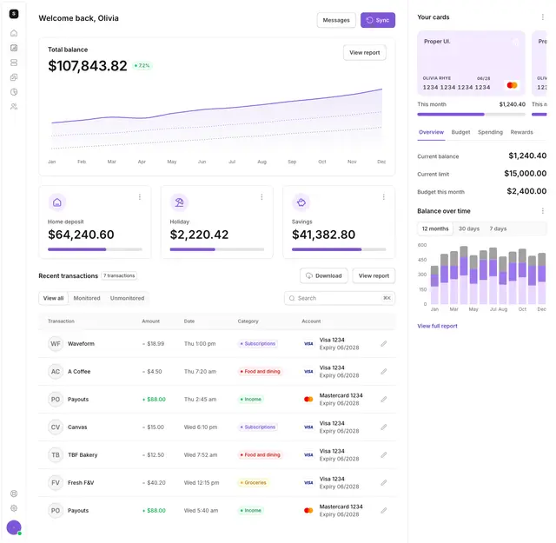
Task: Click the Home deposit house icon
Action: 57,202
